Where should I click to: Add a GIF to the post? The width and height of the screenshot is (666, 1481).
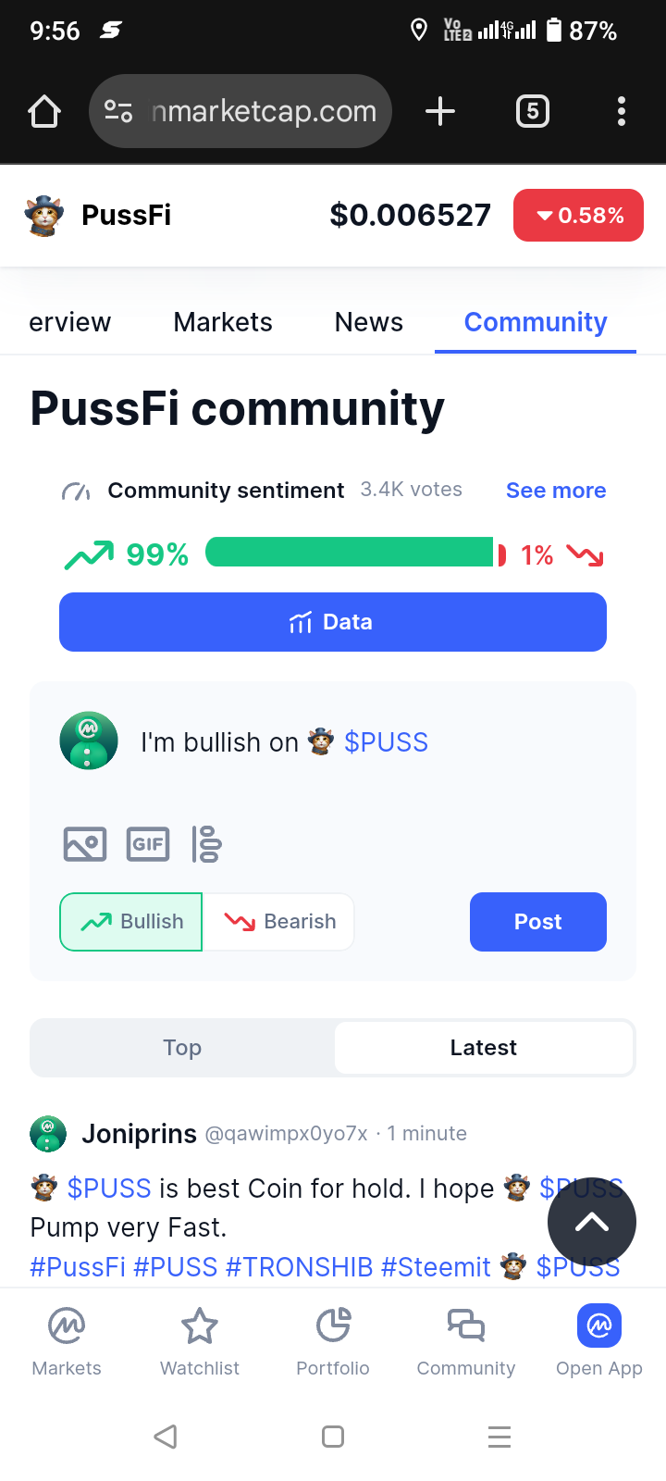point(148,844)
